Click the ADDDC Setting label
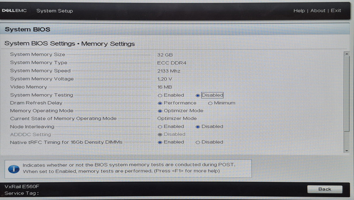The height and width of the screenshot is (200, 354). click(30, 134)
